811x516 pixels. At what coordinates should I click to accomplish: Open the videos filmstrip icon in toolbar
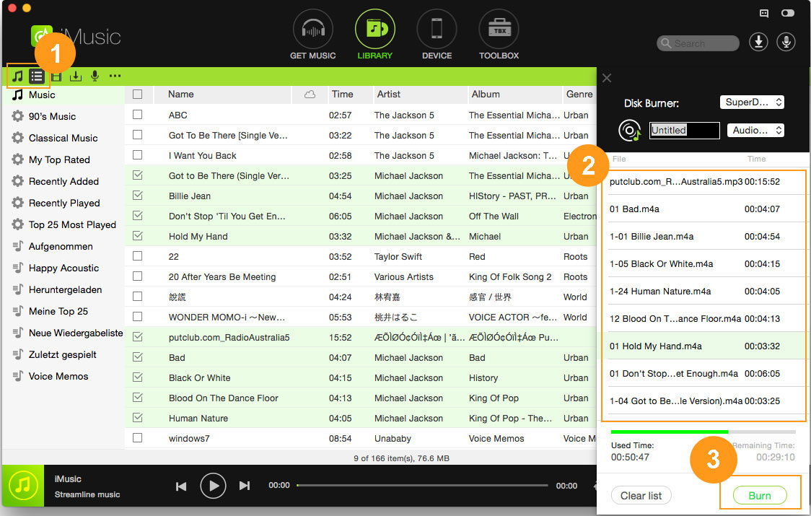point(56,76)
